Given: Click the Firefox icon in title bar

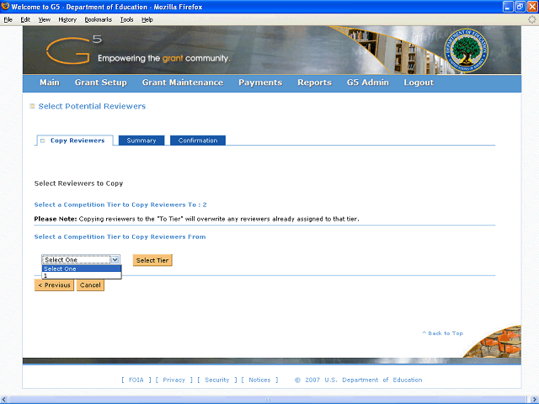Looking at the screenshot, I should 5,7.
